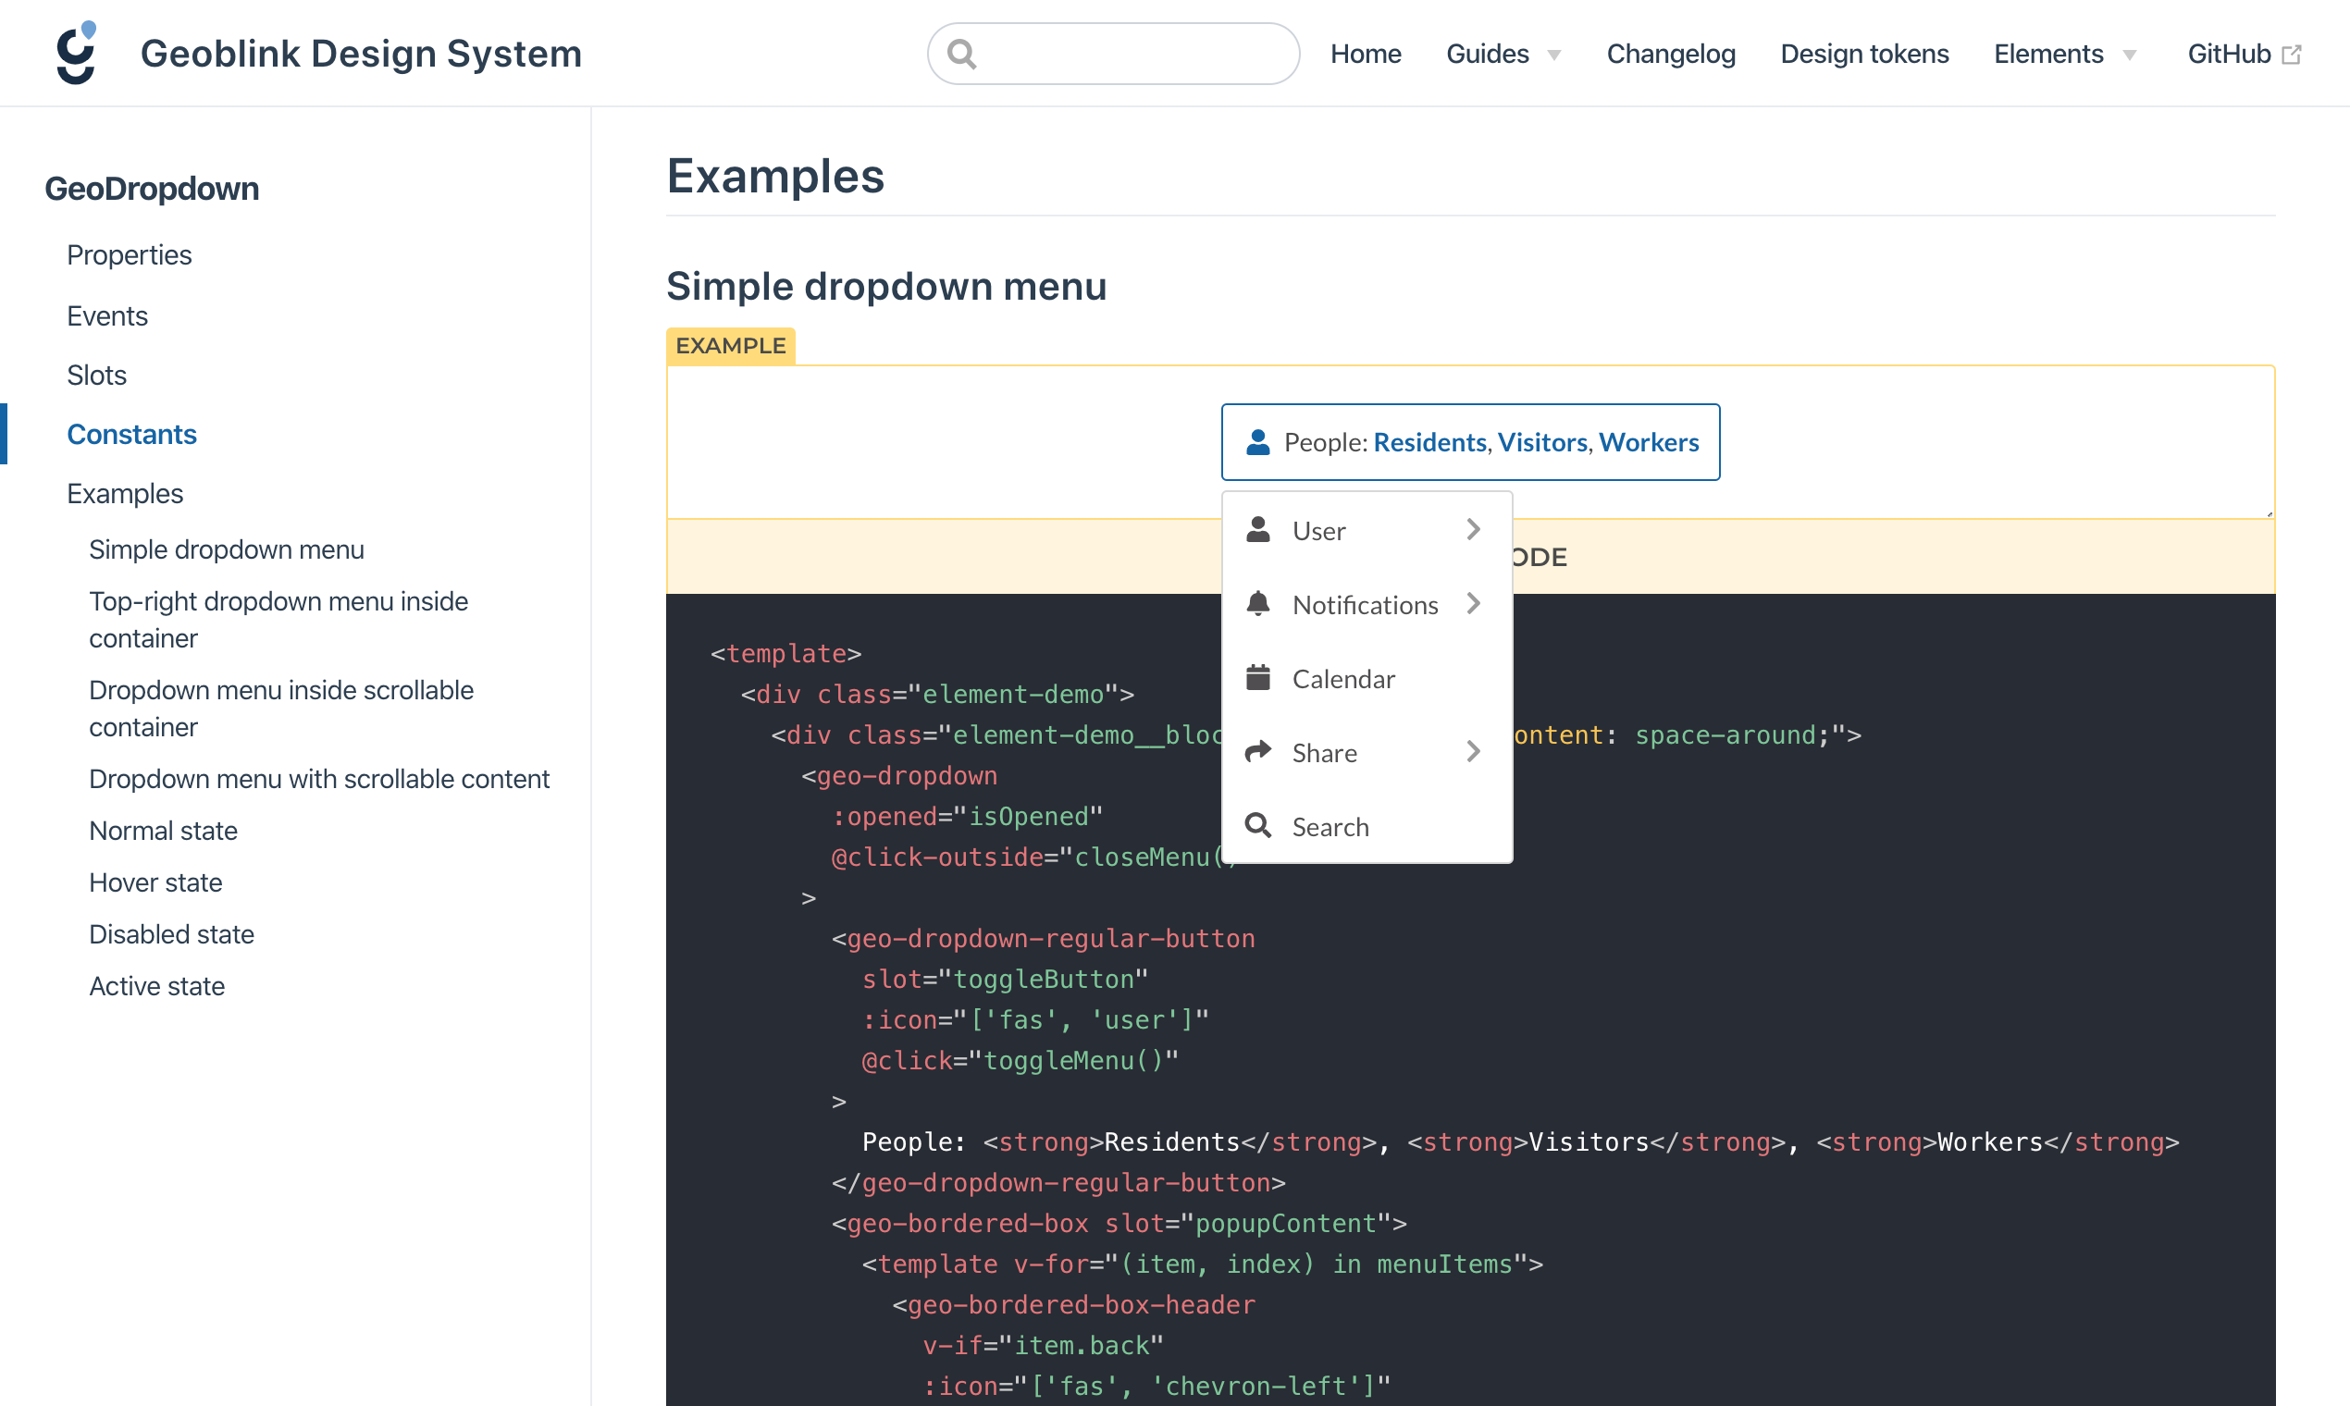Select Hover state in the sidebar
Screen dimensions: 2350x1406
[155, 882]
